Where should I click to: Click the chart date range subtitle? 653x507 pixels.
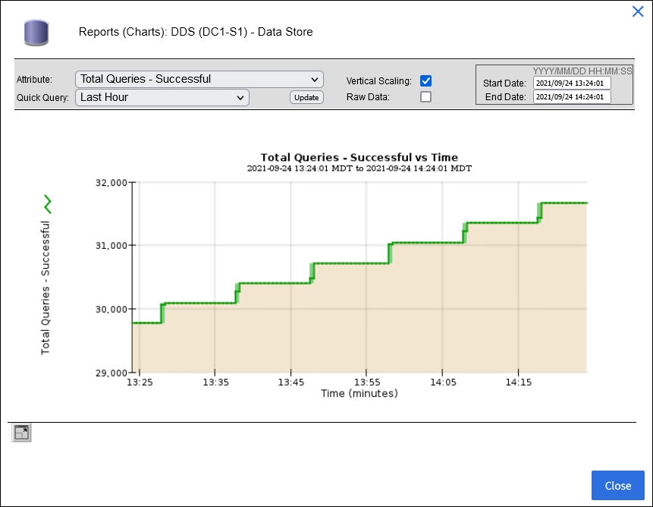click(359, 168)
